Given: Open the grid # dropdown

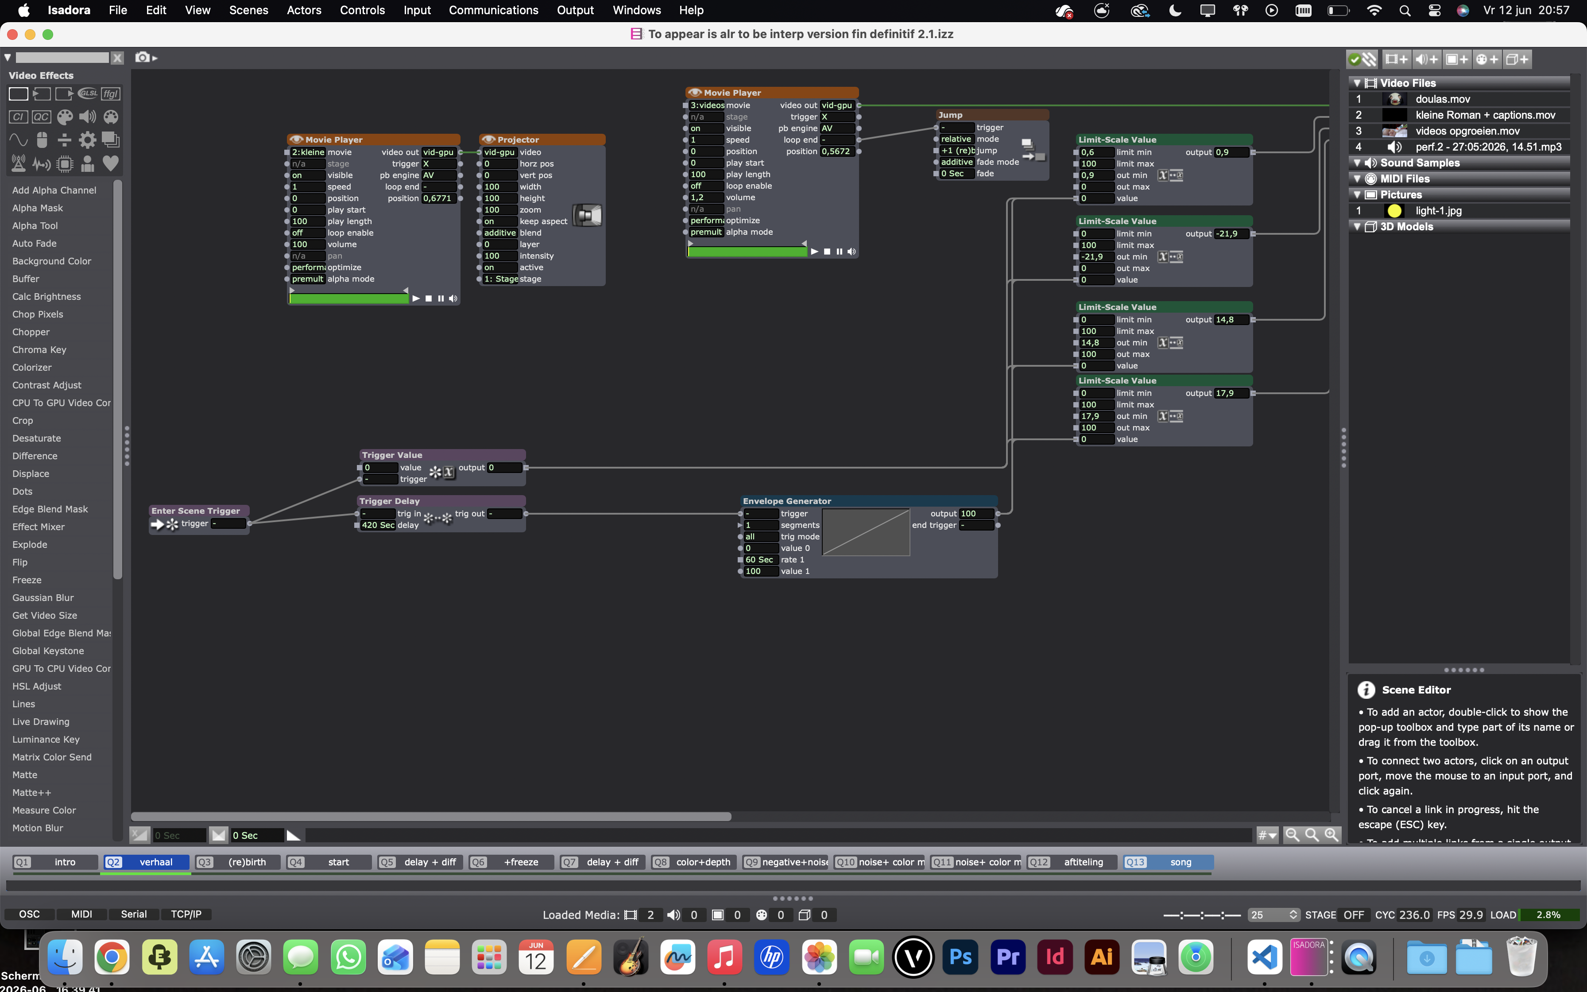Looking at the screenshot, I should coord(1267,835).
